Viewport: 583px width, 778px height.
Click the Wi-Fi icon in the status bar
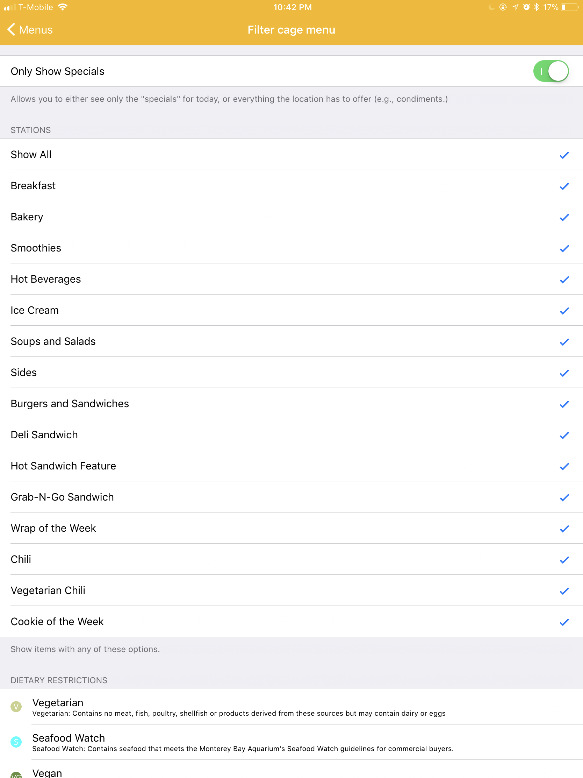click(x=62, y=7)
